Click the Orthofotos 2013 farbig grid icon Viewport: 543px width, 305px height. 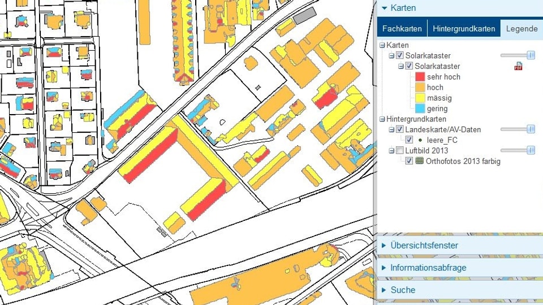coord(419,161)
